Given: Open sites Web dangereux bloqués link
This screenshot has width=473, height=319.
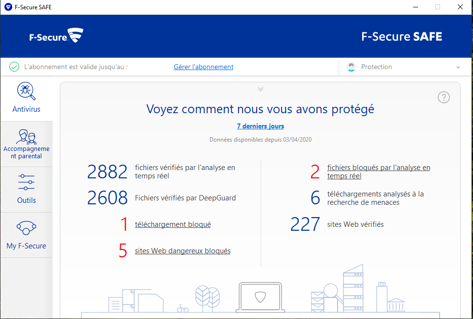Looking at the screenshot, I should [x=183, y=251].
